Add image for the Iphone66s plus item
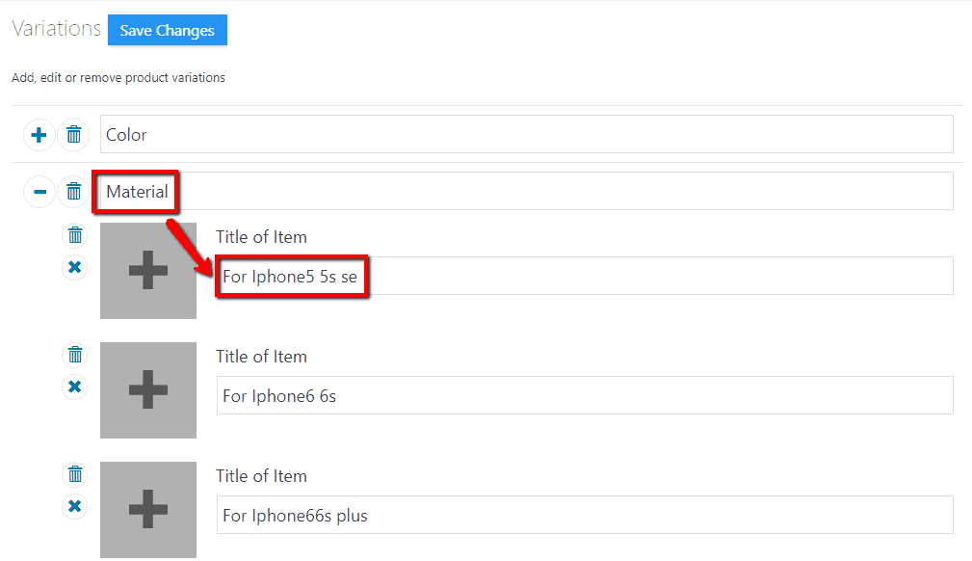The image size is (972, 561). [x=148, y=509]
